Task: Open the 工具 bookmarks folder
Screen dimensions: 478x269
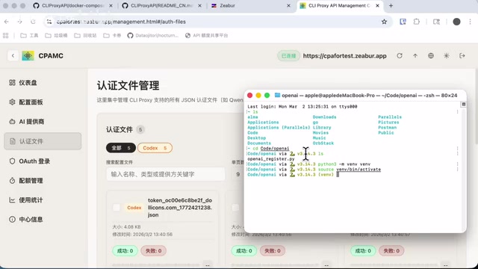Action: tap(29, 35)
